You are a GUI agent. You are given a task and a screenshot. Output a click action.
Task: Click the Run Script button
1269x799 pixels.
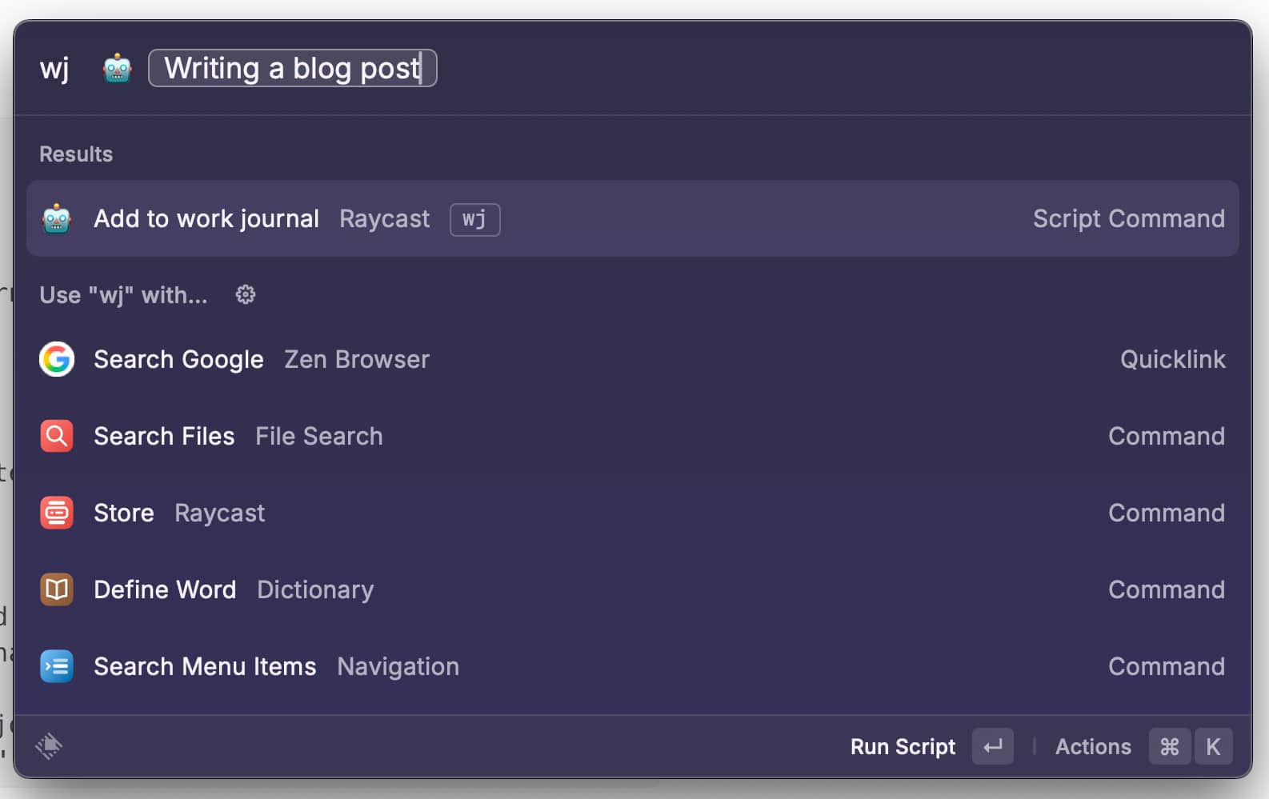point(931,746)
